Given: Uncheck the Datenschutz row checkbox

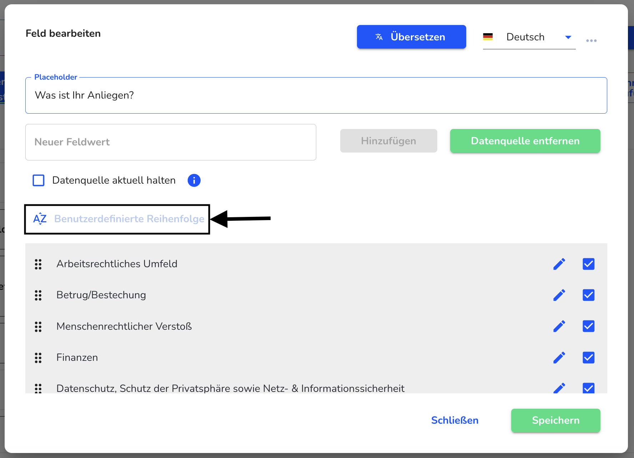Looking at the screenshot, I should [x=589, y=388].
